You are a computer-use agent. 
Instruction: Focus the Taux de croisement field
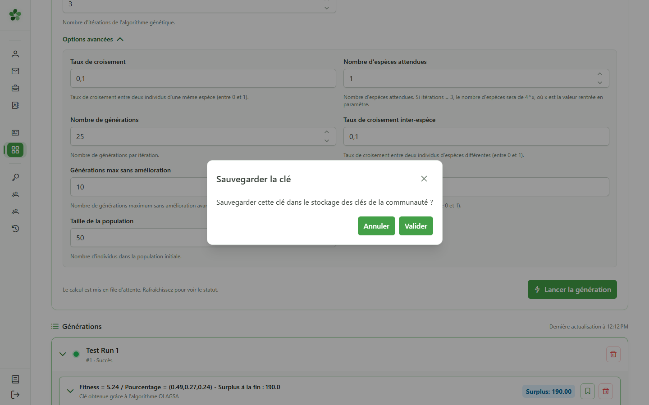(x=203, y=78)
